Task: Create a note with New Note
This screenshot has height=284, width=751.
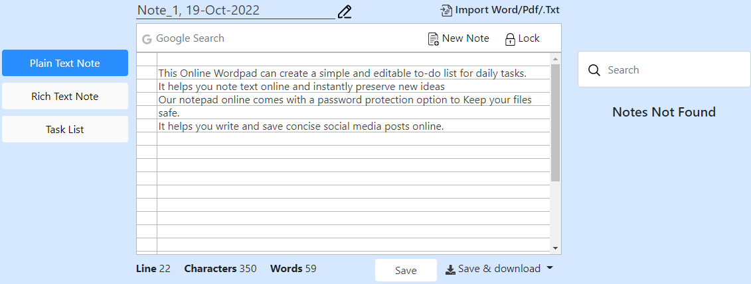Action: pos(465,38)
